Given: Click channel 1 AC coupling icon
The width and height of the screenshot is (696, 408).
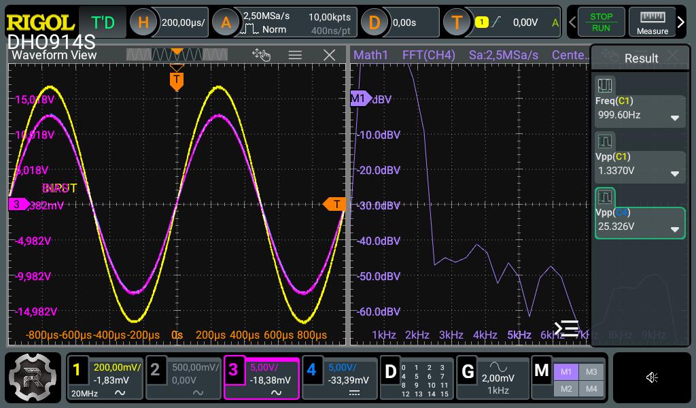Looking at the screenshot, I should [120, 393].
